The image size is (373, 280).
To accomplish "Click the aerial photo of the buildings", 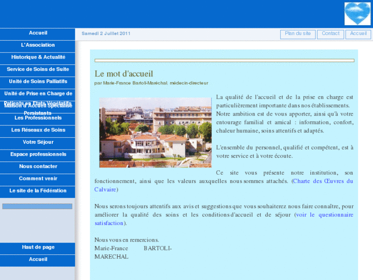I will (x=155, y=133).
